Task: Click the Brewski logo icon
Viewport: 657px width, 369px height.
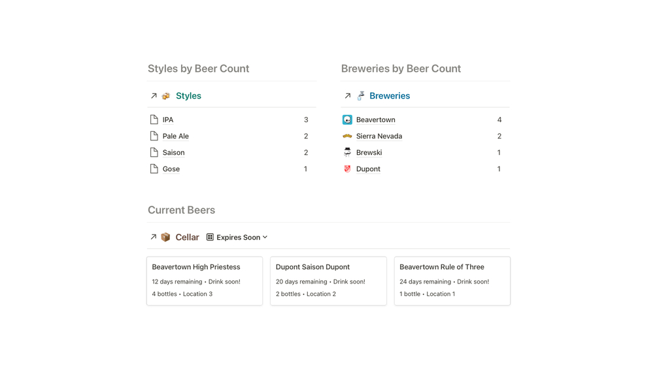Action: pyautogui.click(x=347, y=152)
